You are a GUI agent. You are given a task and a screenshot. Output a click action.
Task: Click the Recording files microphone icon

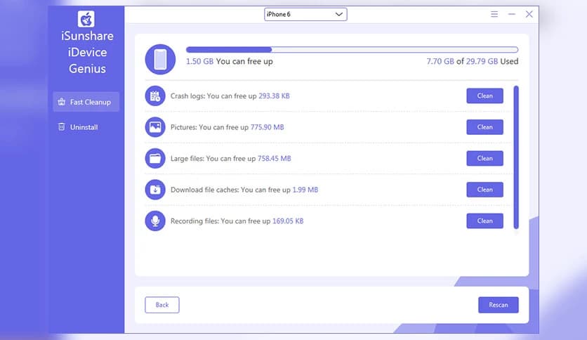pyautogui.click(x=155, y=221)
